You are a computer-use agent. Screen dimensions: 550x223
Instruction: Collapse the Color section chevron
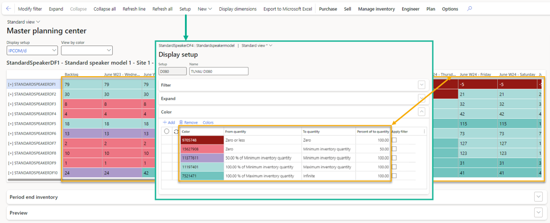(x=421, y=111)
